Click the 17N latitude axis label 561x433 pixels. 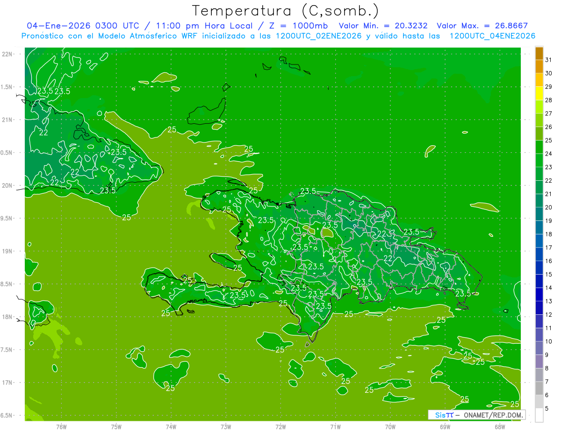(x=7, y=383)
